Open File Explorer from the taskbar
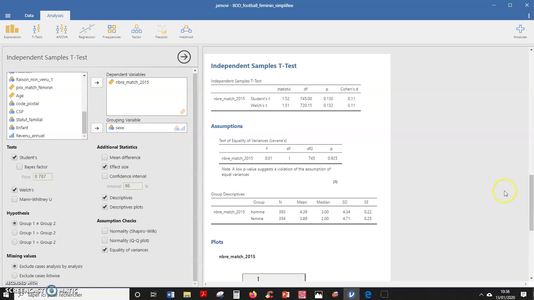 [x=187, y=295]
